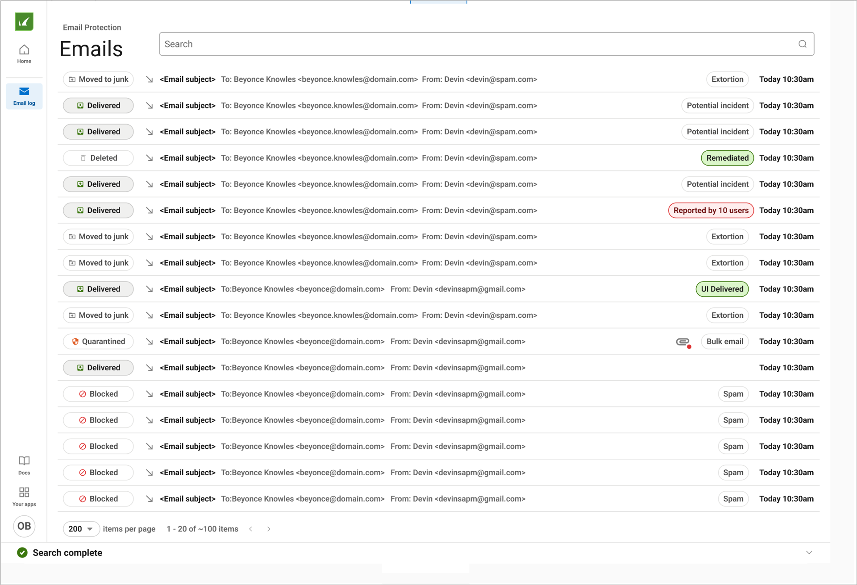Open the Email log section
Screen dimensions: 857x585
(24, 96)
